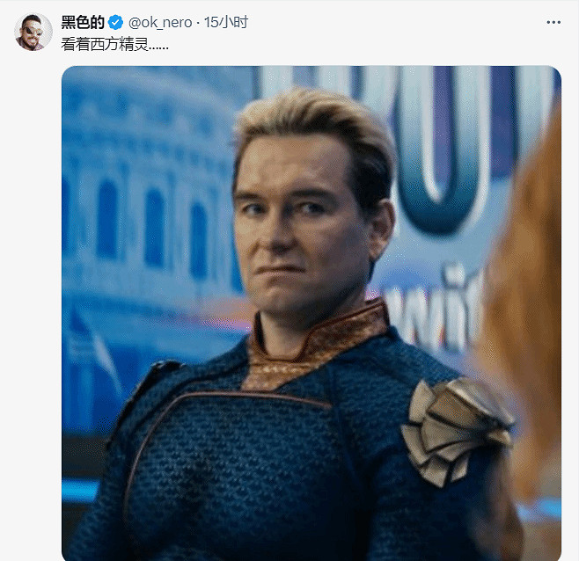Open the media preview under the tweet text
Image resolution: width=579 pixels, height=561 pixels.
click(311, 313)
